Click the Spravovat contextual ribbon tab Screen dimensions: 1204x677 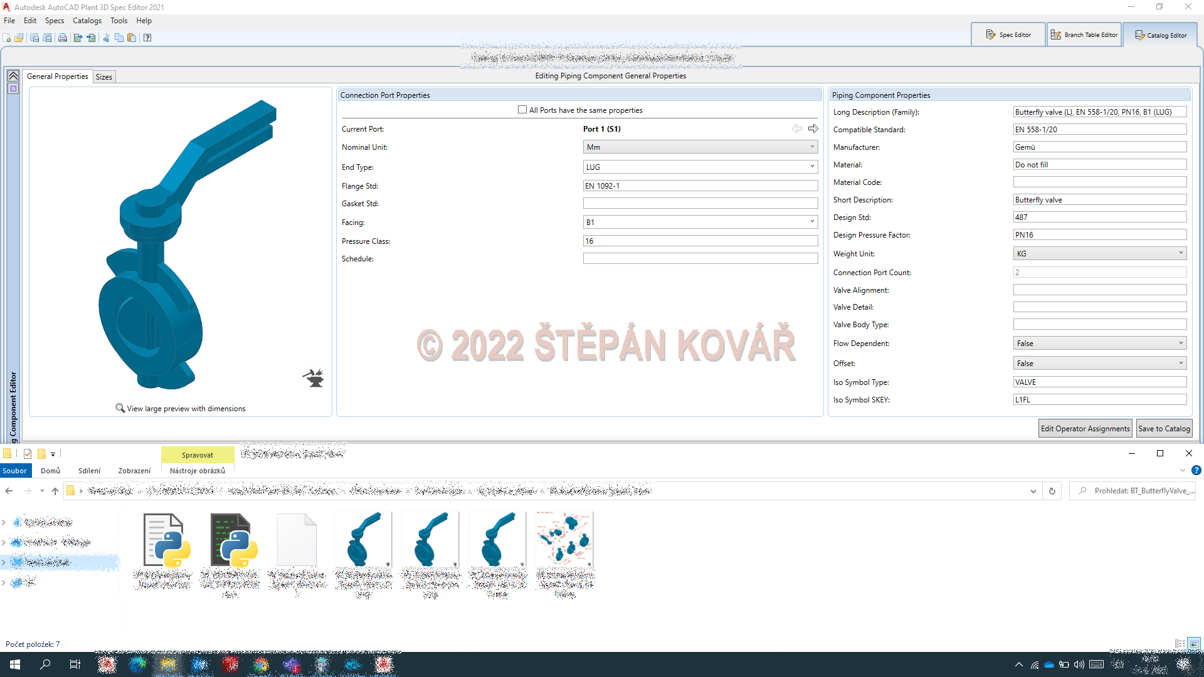198,455
